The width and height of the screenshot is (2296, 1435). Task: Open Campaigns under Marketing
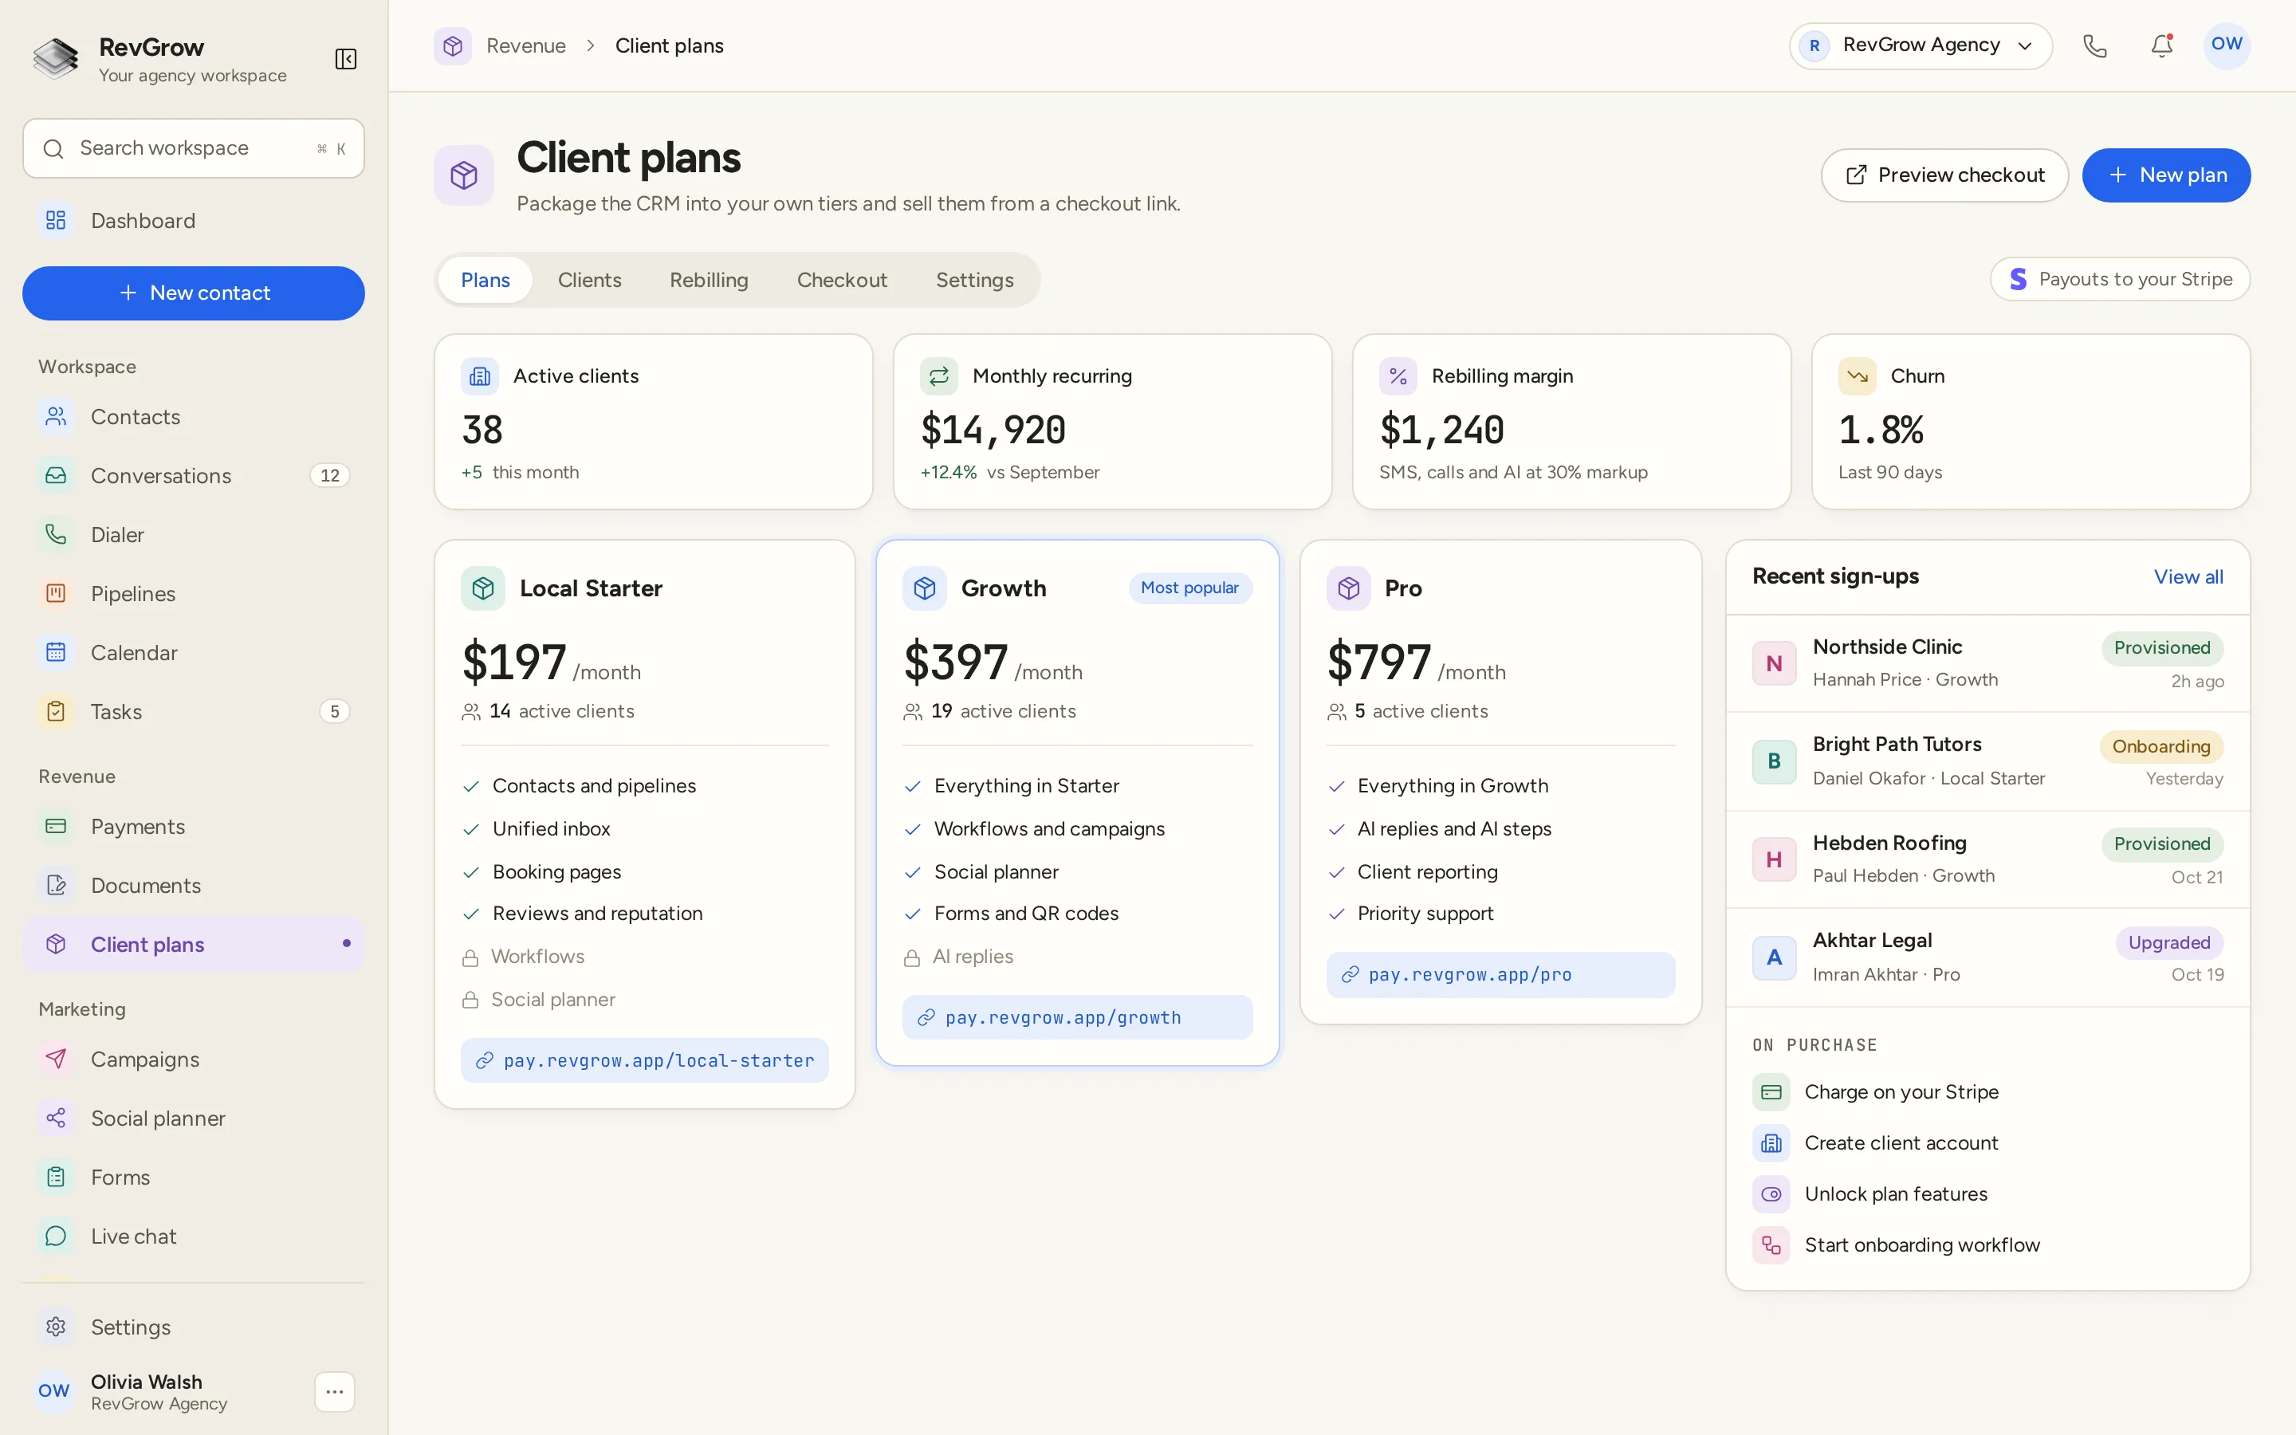pyautogui.click(x=194, y=1060)
